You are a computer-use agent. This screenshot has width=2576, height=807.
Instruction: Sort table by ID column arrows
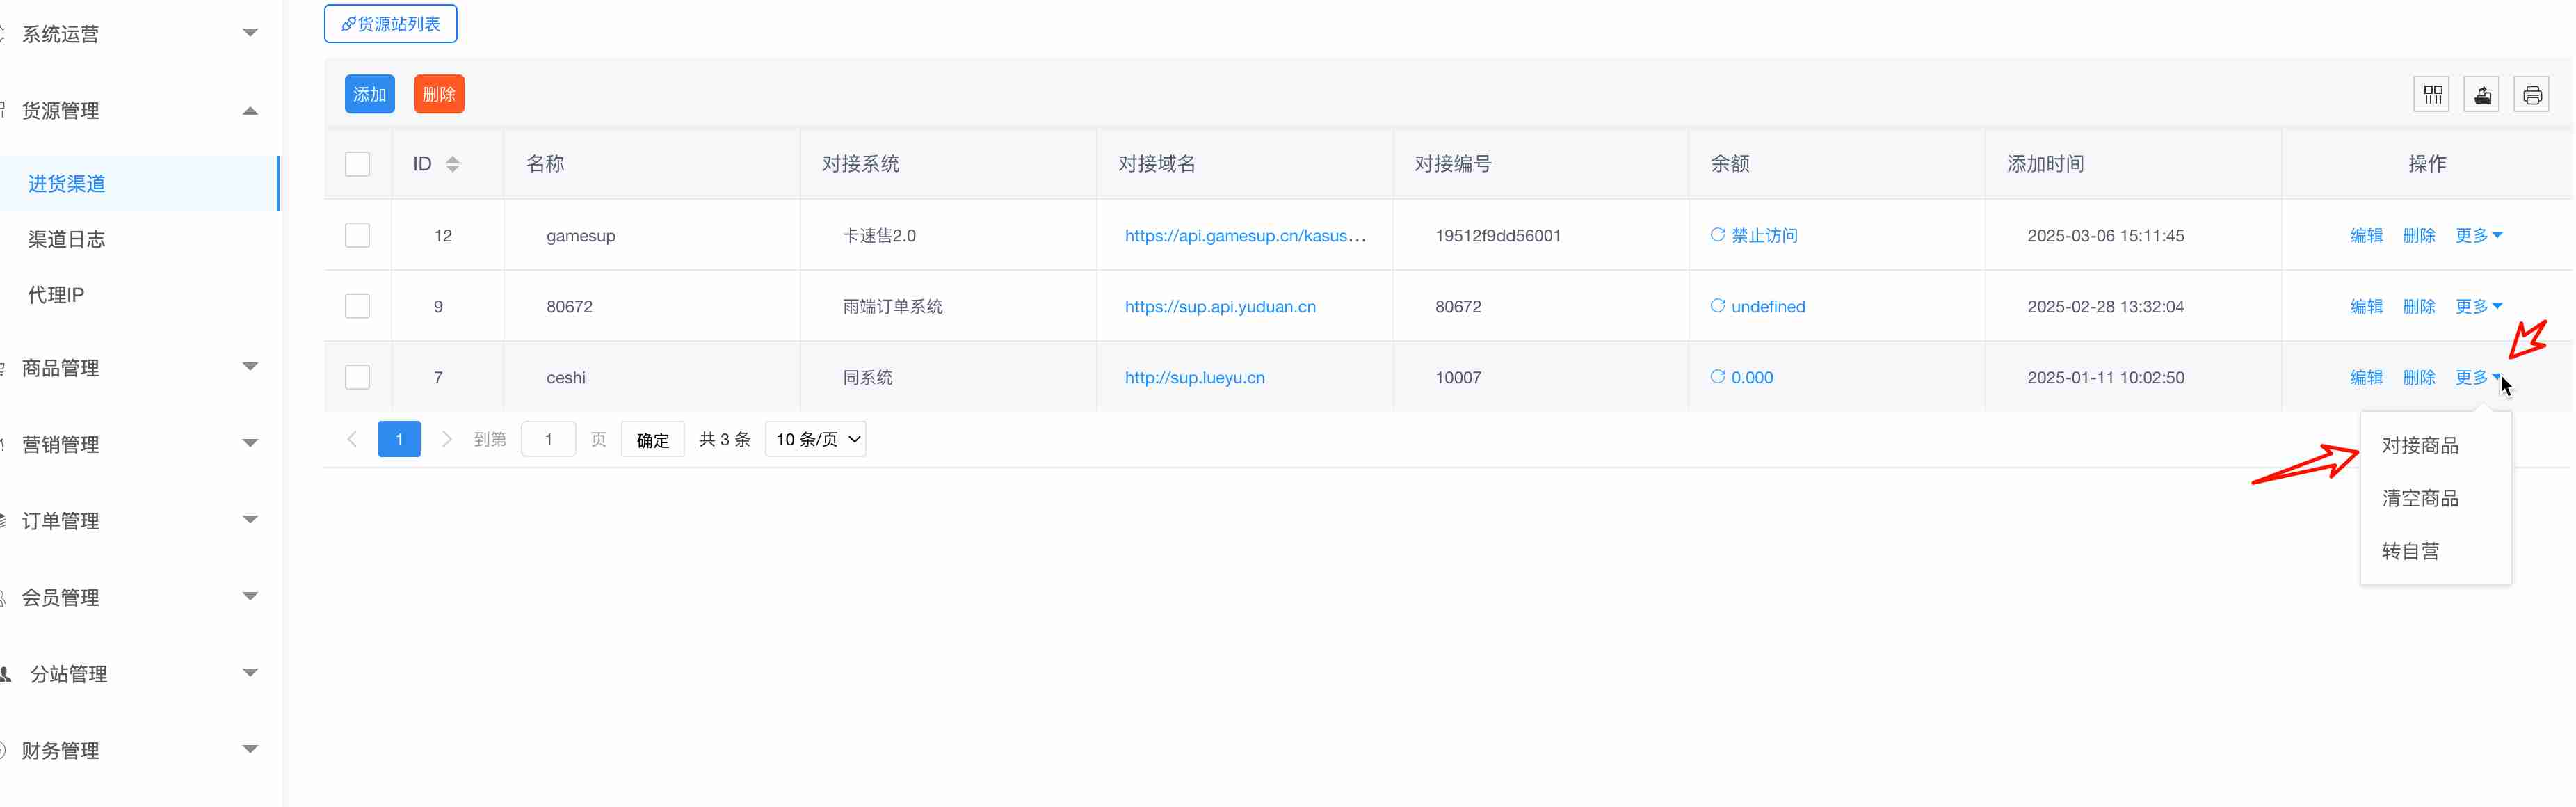453,164
